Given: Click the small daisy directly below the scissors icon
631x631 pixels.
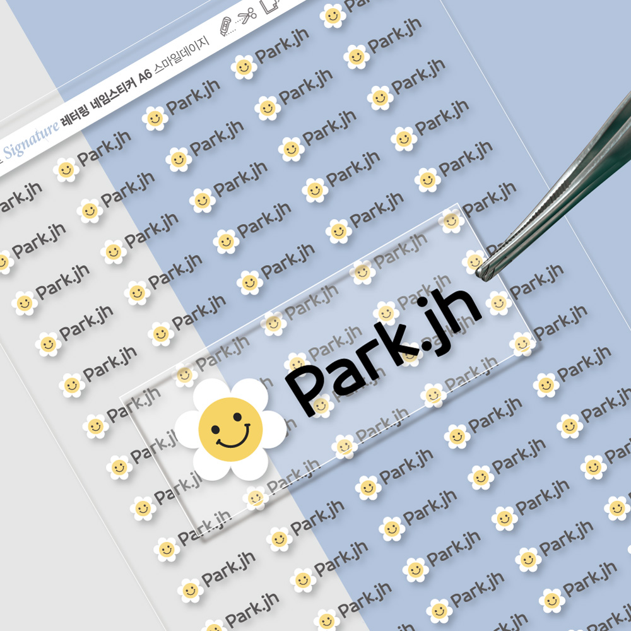Looking at the screenshot, I should click(243, 66).
